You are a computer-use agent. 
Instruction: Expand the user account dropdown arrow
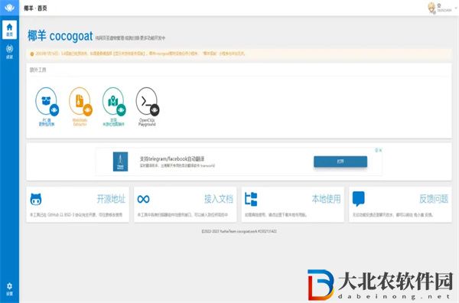click(456, 8)
